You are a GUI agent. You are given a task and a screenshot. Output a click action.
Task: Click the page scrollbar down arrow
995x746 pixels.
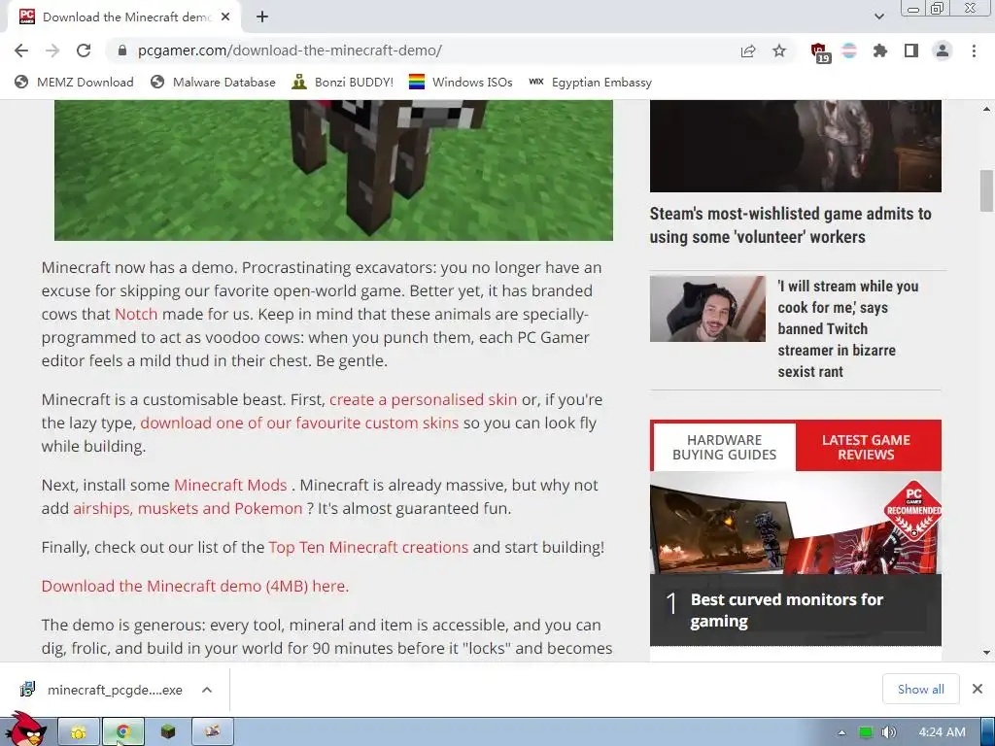click(x=986, y=653)
